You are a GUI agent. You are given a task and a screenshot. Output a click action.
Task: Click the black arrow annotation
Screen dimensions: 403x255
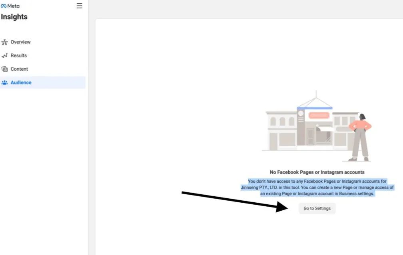click(235, 202)
